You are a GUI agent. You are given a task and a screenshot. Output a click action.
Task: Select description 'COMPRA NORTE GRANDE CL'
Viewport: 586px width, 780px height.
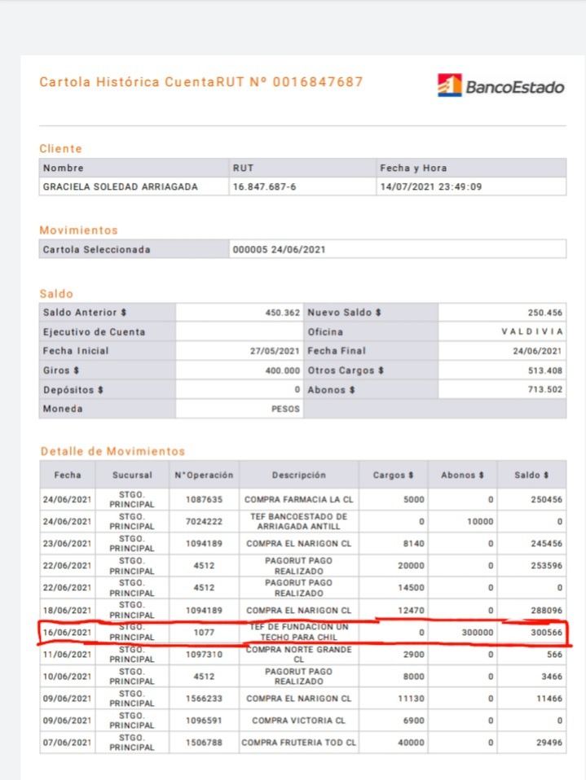(299, 654)
